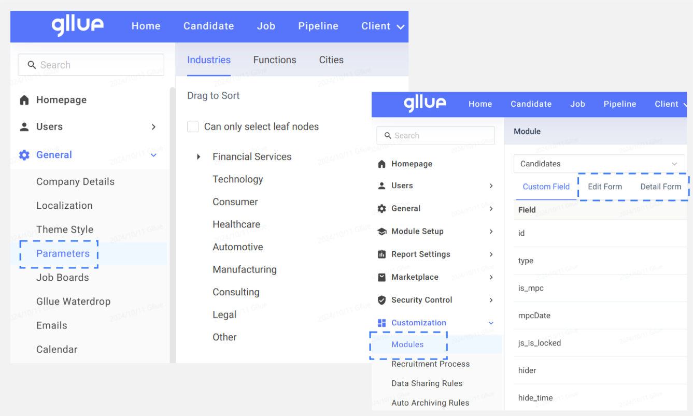This screenshot has width=693, height=416.
Task: Open Pipeline in left window navbar
Action: click(x=318, y=26)
